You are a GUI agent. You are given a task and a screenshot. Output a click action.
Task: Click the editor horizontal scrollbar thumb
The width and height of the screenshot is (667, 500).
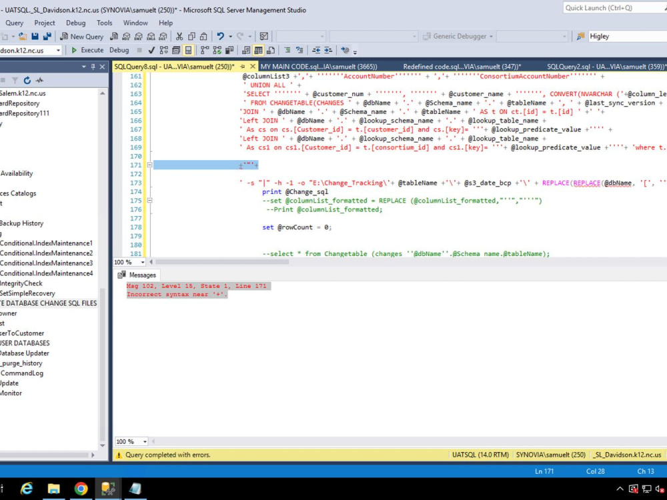click(222, 262)
